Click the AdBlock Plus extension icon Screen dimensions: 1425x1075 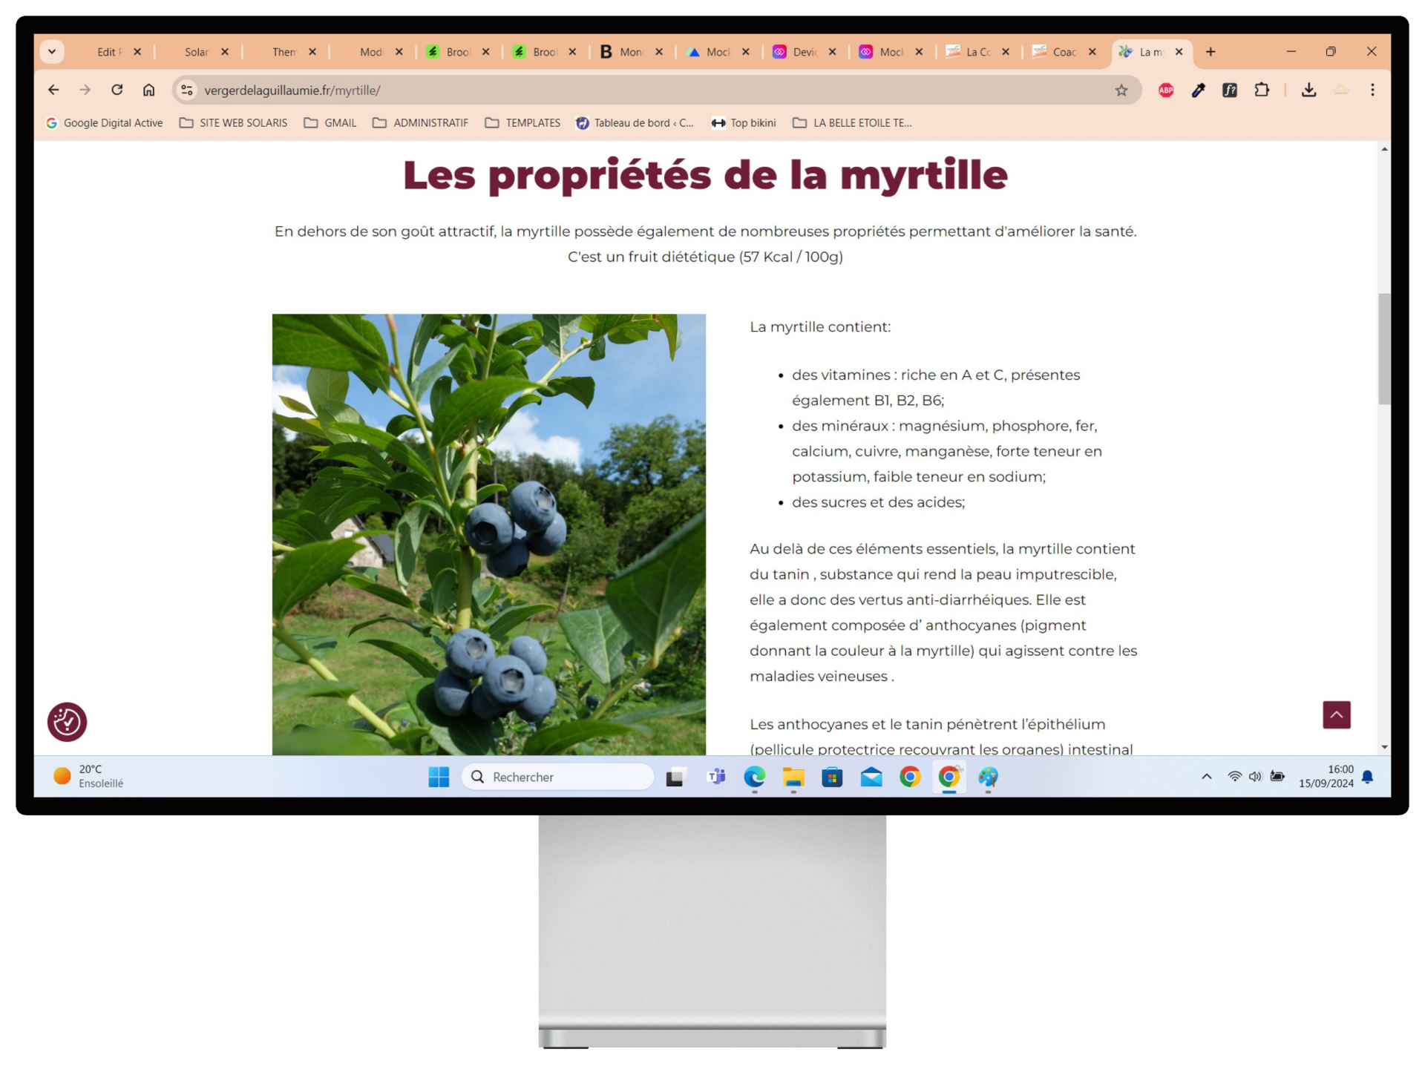(x=1166, y=90)
